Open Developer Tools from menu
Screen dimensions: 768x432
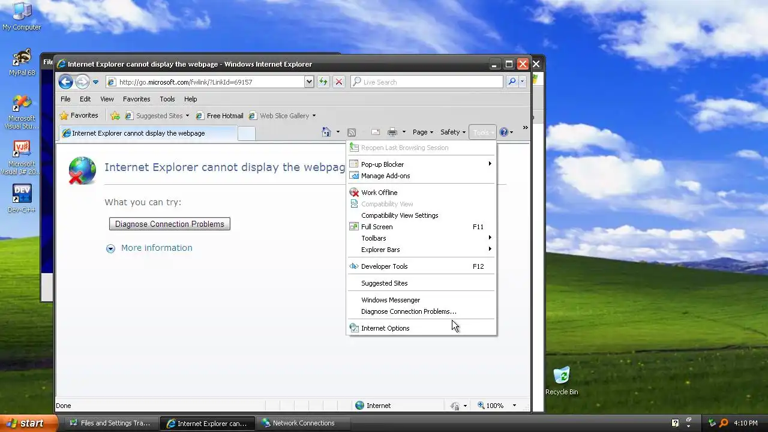[422, 266]
